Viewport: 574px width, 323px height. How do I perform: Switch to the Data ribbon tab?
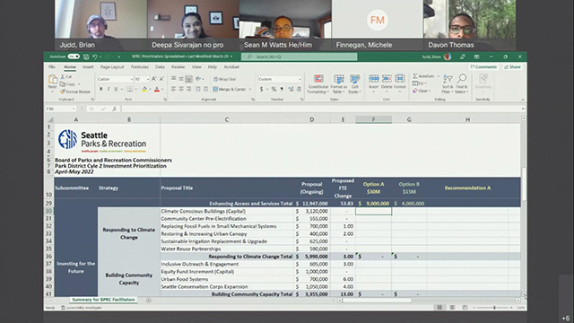click(160, 67)
